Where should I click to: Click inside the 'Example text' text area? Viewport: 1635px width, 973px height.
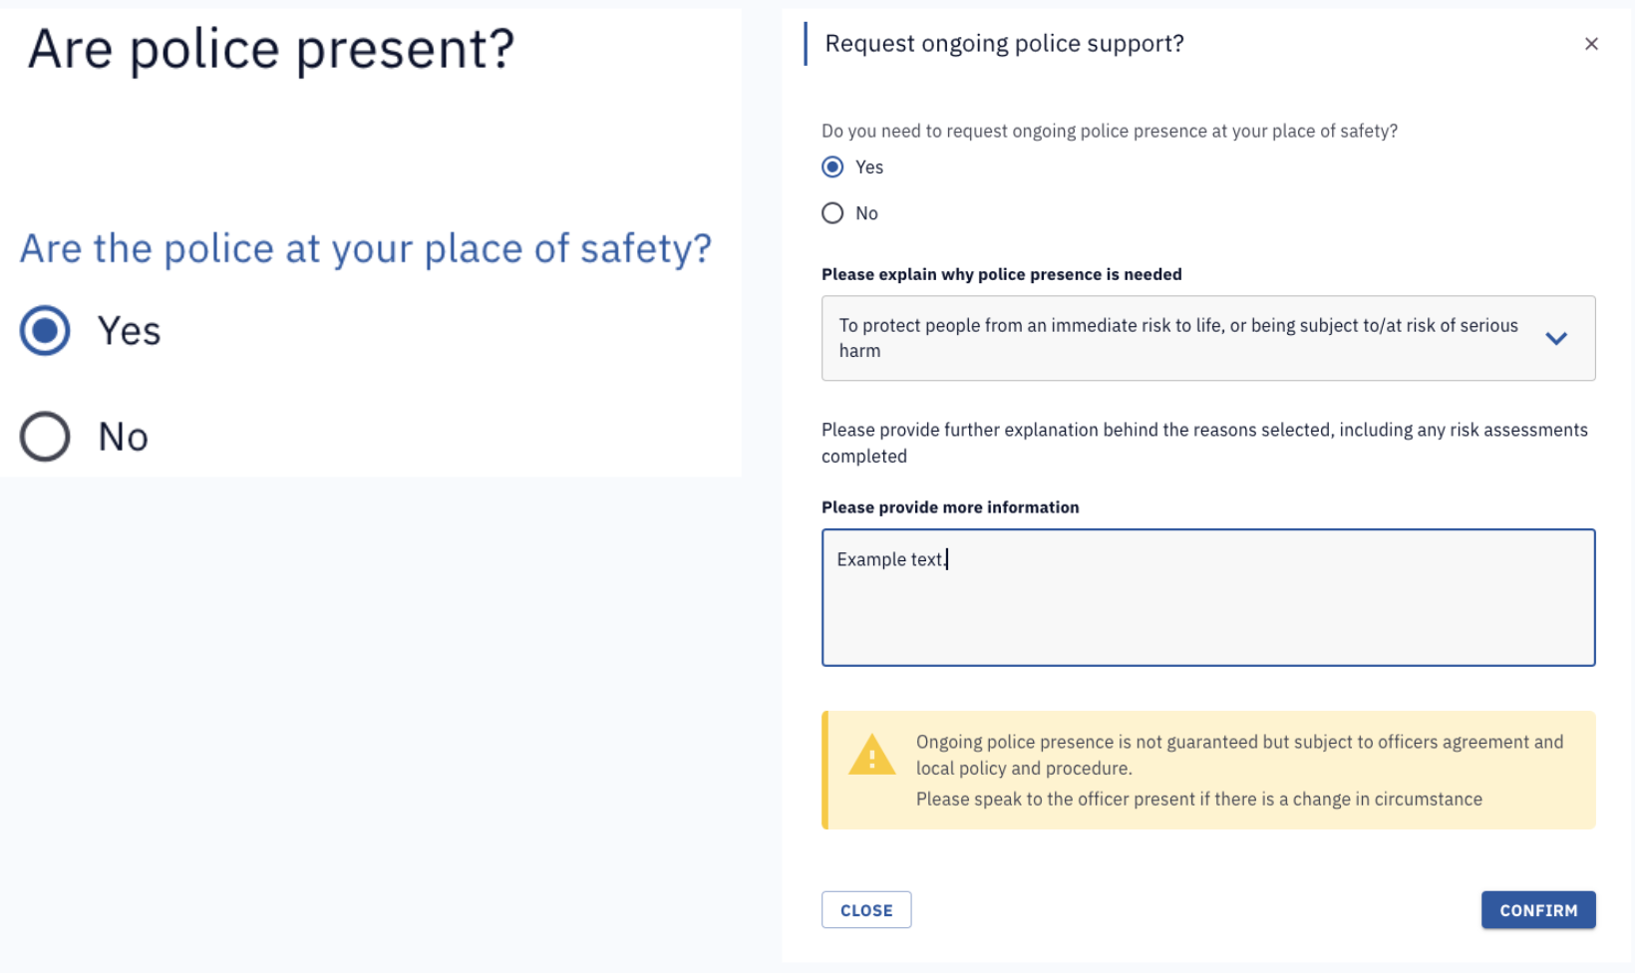tap(1208, 597)
